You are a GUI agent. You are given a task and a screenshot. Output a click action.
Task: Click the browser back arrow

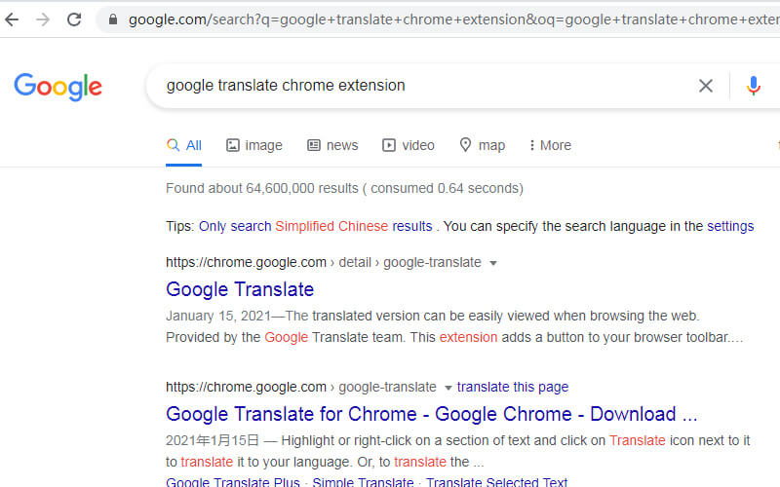pyautogui.click(x=12, y=19)
